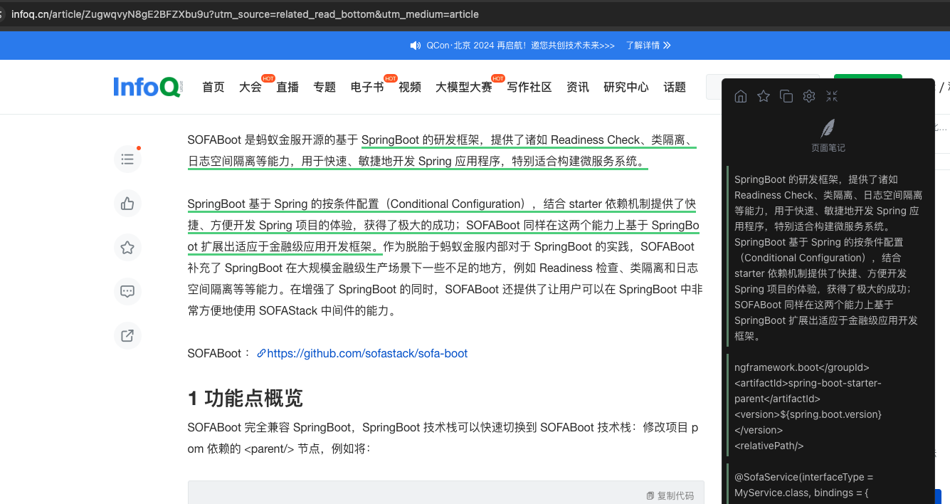Open the article table-of-contents list icon
950x504 pixels.
pyautogui.click(x=127, y=159)
